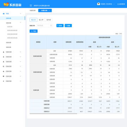Viewport: 127px width, 127px height.
Task: Open the highlighted blue sidebar submenu item
Action: (12, 18)
